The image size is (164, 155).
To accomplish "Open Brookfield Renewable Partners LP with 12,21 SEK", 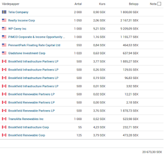I will point(31,94).
